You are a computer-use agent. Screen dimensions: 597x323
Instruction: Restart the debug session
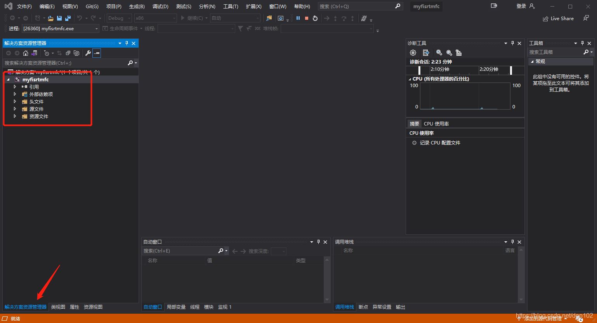(315, 18)
